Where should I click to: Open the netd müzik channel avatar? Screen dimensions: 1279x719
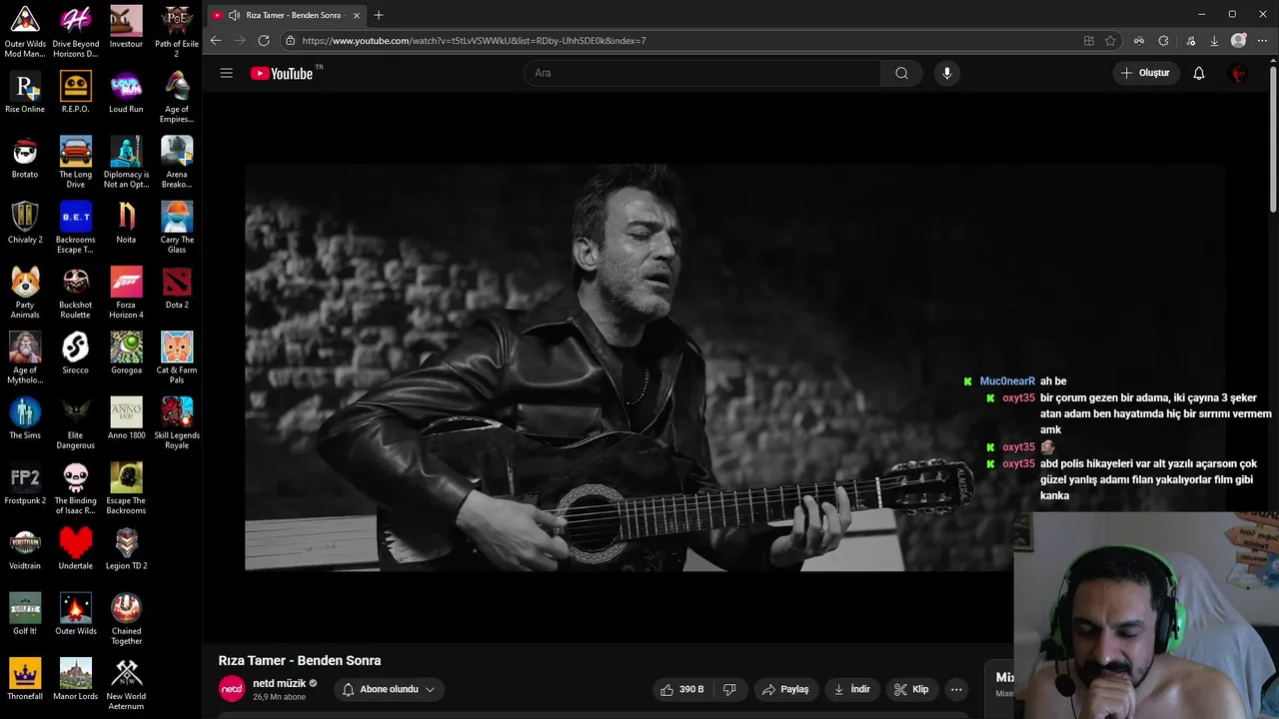pyautogui.click(x=232, y=689)
